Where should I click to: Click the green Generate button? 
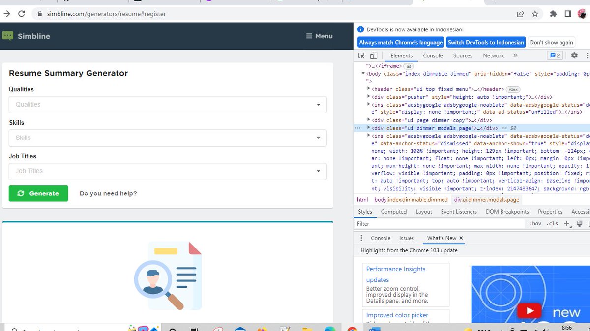tap(38, 193)
